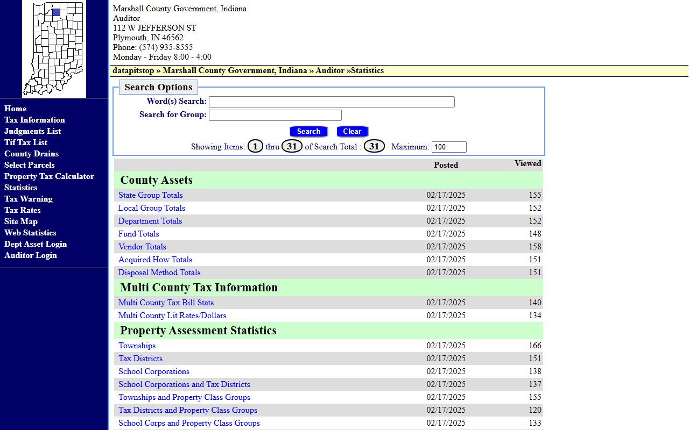This screenshot has height=430, width=689.
Task: Open Judgments List from sidebar
Action: pos(32,131)
